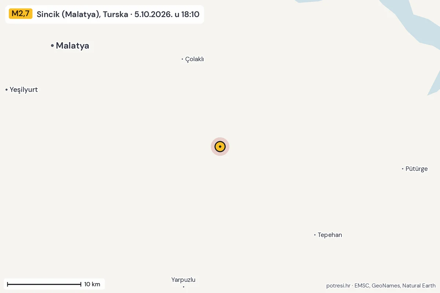Click the Yarpuzlu town label
The width and height of the screenshot is (440, 293).
click(183, 280)
